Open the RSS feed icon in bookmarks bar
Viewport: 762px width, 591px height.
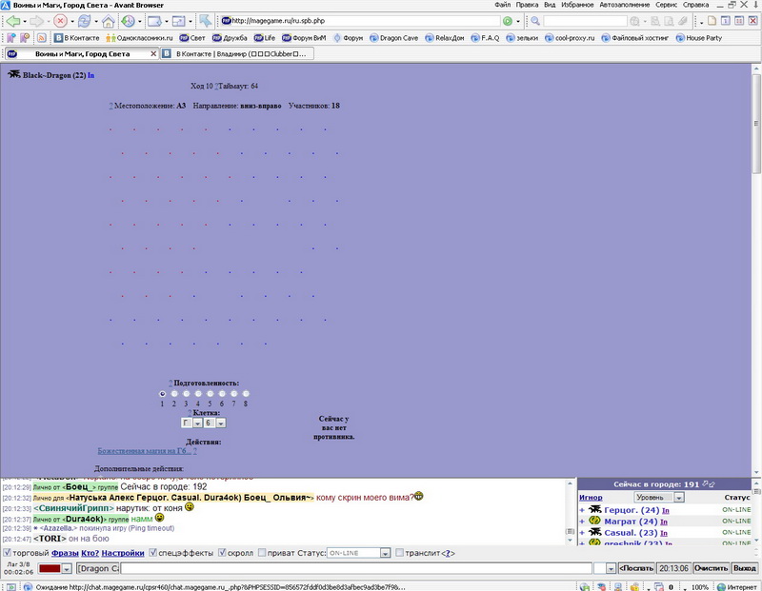tap(42, 38)
